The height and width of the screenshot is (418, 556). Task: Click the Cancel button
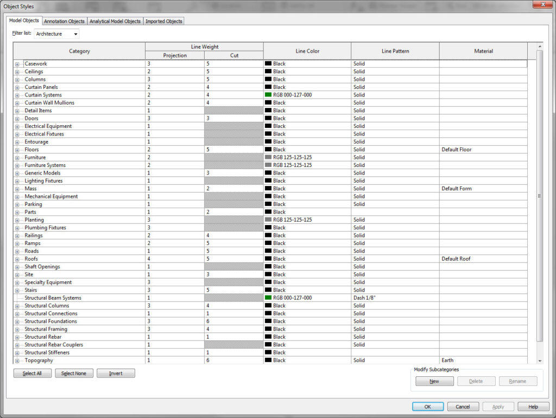(463, 407)
